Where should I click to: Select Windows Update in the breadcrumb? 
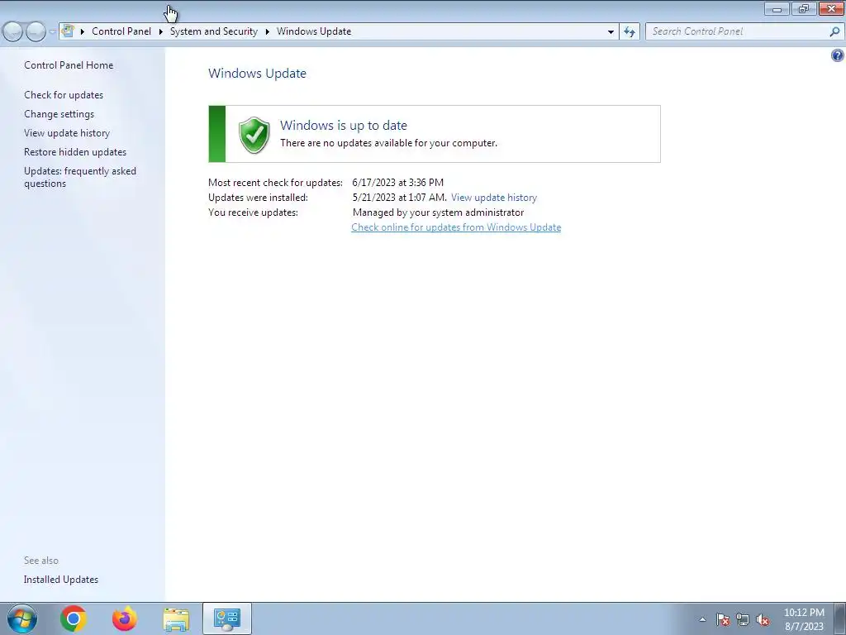point(314,31)
